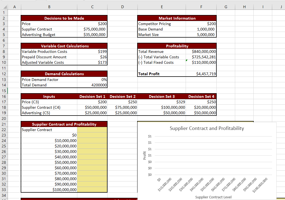Select the Price Demand Factor 0% cell
This screenshot has width=285, height=200.
coord(92,79)
